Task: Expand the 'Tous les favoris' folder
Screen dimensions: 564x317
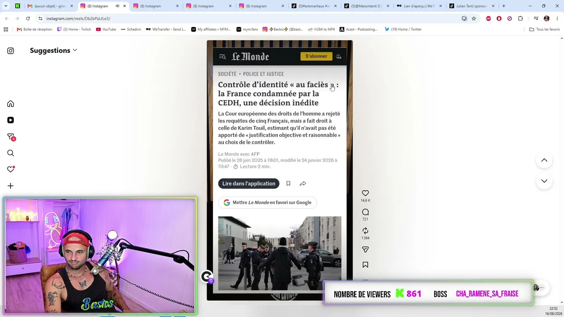Action: (x=544, y=29)
